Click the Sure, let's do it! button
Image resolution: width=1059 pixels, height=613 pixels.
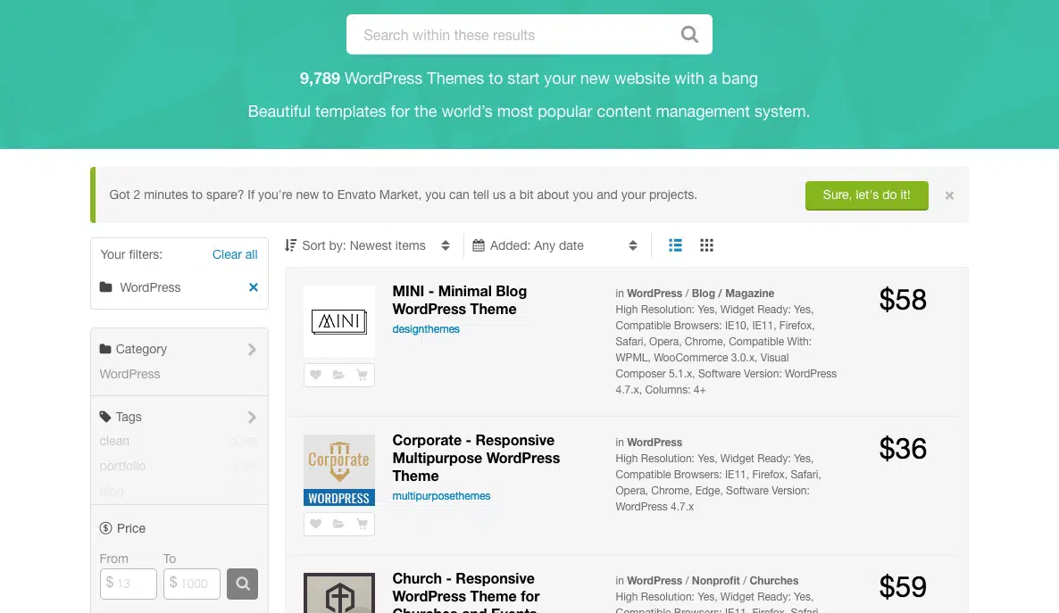(x=866, y=195)
